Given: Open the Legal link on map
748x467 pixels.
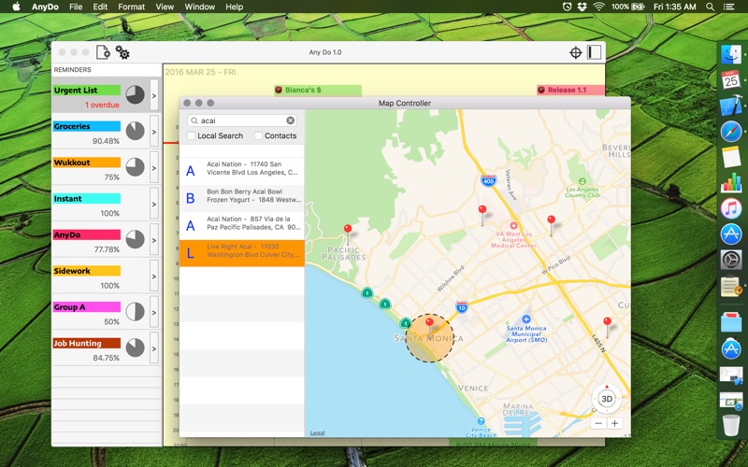Looking at the screenshot, I should (317, 432).
